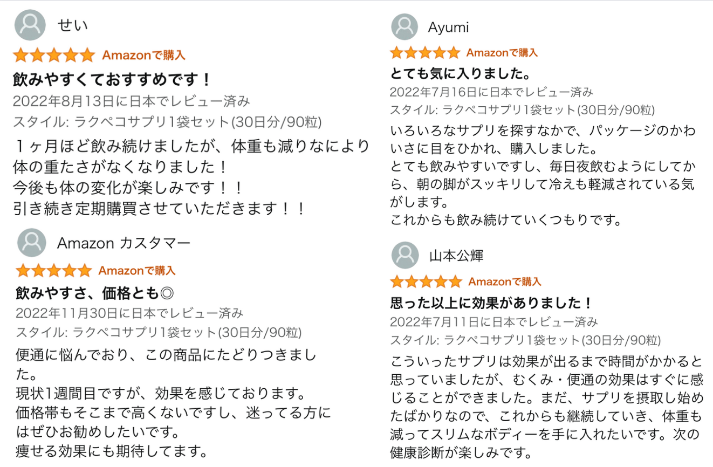Click the star rating on せい's review
This screenshot has width=713, height=467.
tap(54, 55)
